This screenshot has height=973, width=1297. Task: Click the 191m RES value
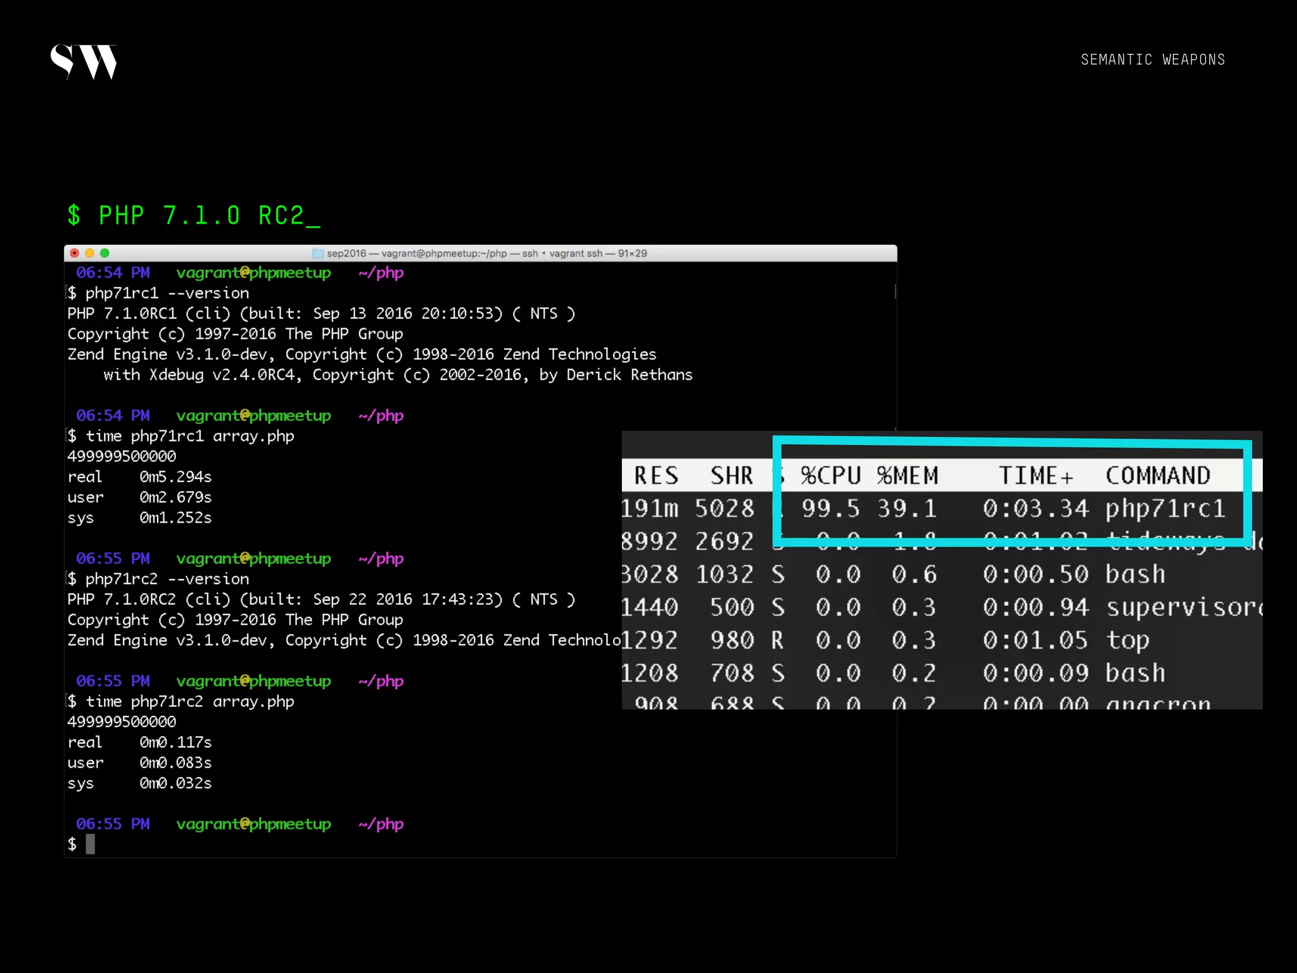(x=650, y=508)
